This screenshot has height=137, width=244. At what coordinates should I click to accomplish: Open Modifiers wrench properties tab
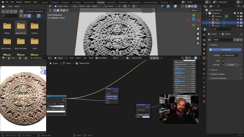coord(204,73)
